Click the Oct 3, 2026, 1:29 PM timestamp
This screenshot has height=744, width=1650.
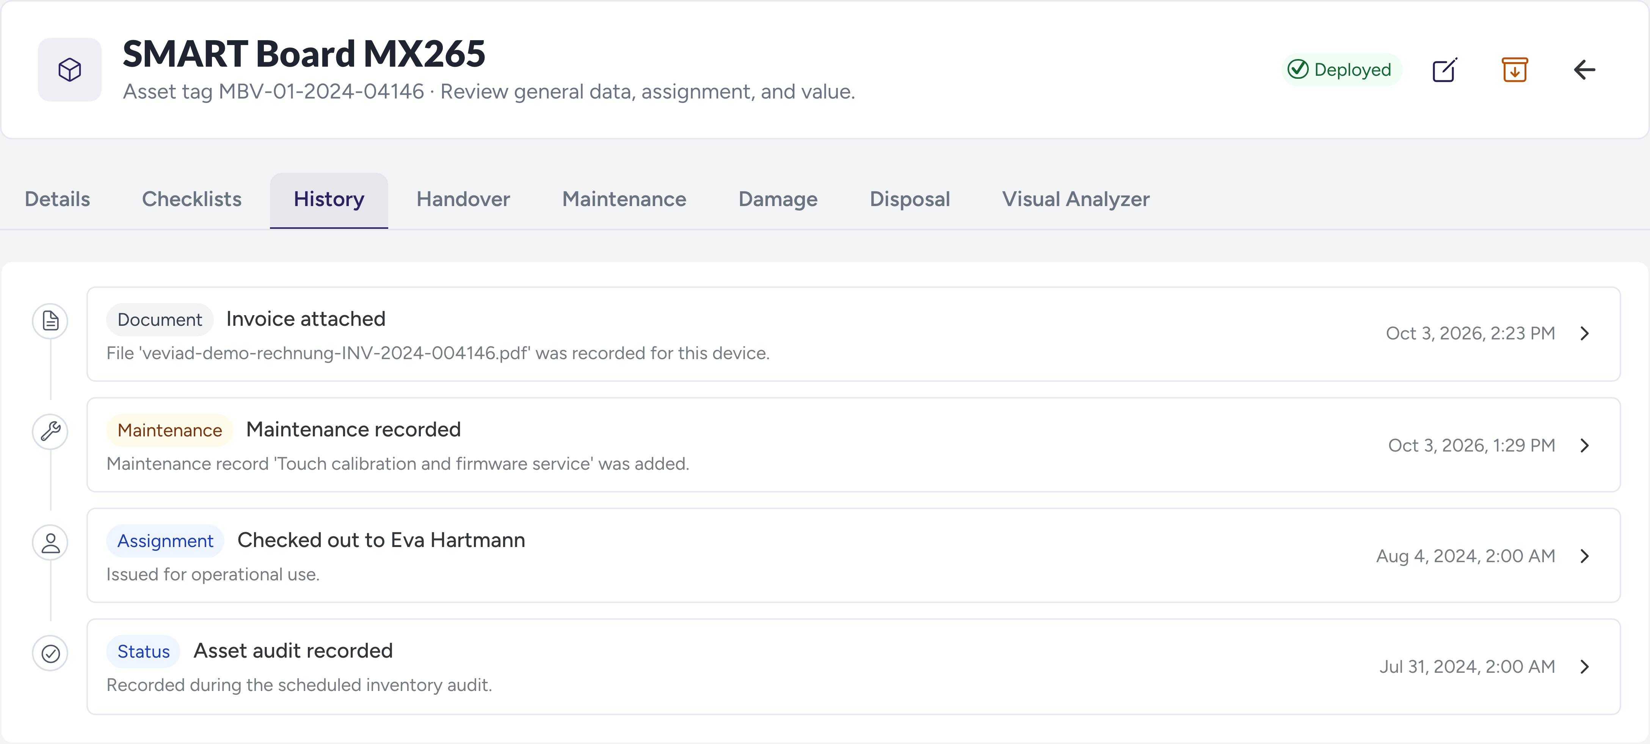coord(1471,445)
